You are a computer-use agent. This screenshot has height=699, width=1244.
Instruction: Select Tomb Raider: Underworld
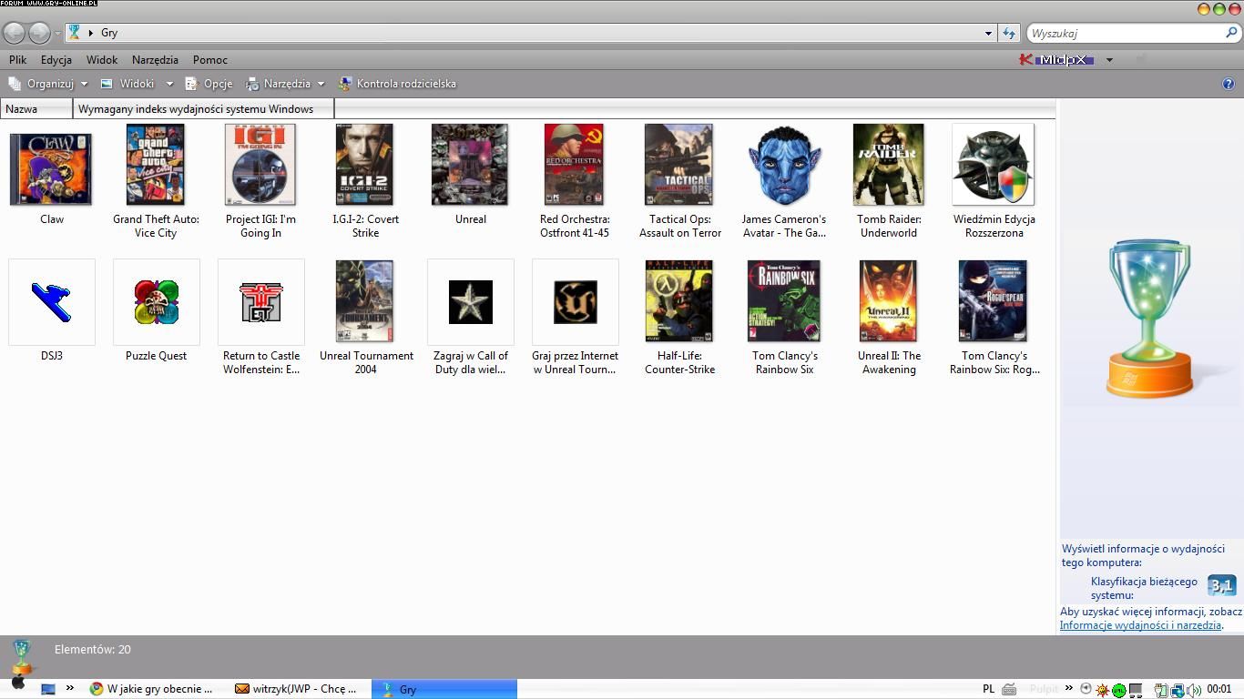pos(889,165)
